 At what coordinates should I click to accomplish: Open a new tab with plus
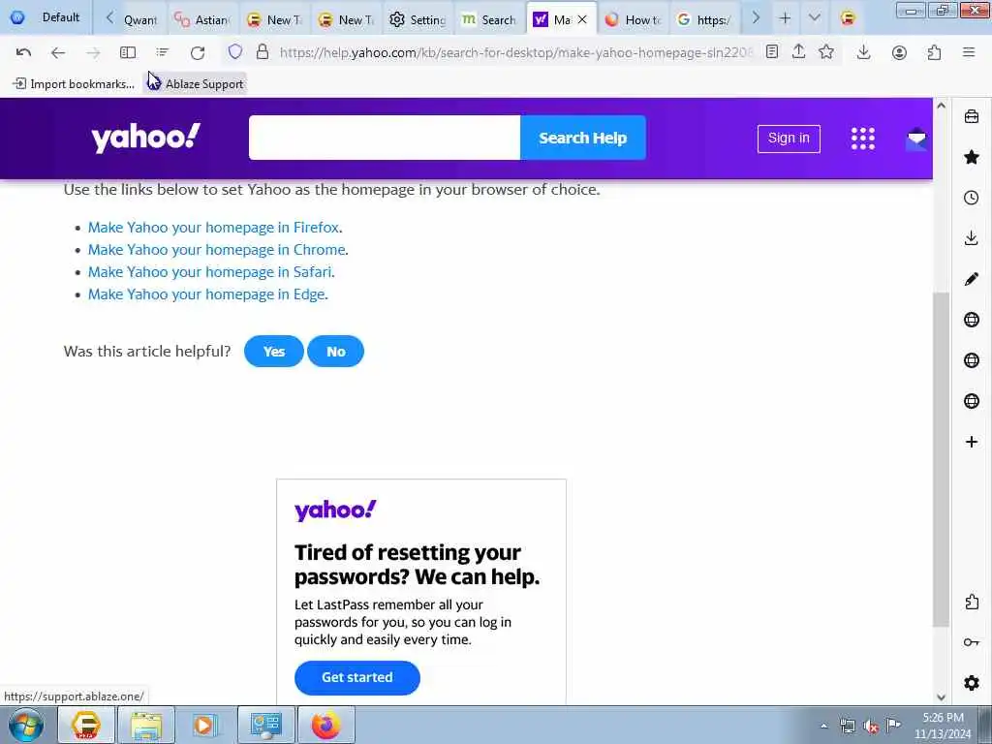pyautogui.click(x=785, y=18)
